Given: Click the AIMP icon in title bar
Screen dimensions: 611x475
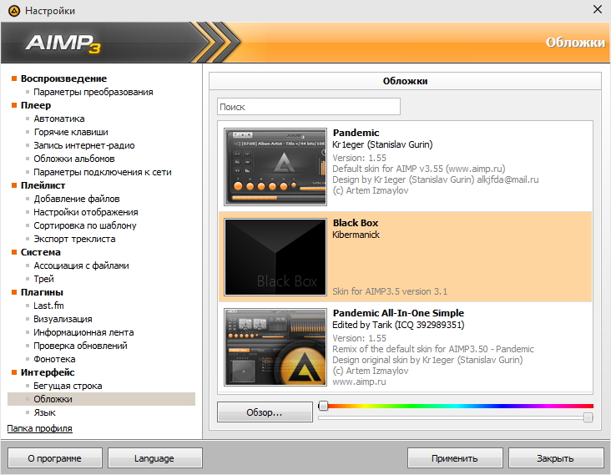Looking at the screenshot, I should [x=13, y=11].
